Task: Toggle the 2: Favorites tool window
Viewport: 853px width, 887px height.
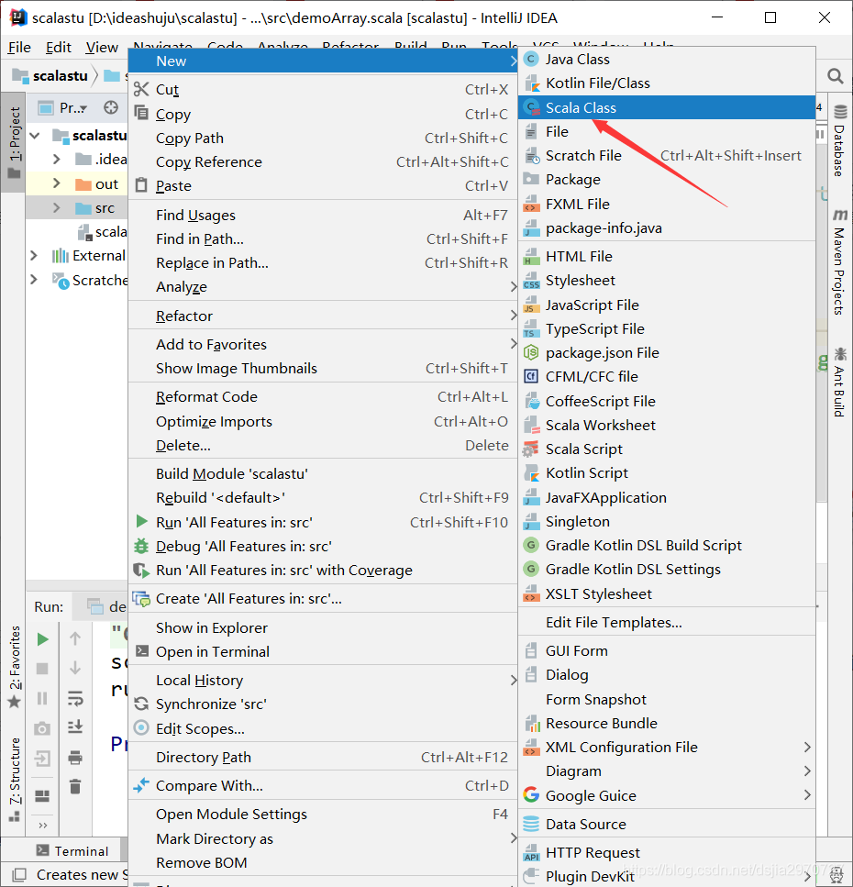Action: pos(14,667)
